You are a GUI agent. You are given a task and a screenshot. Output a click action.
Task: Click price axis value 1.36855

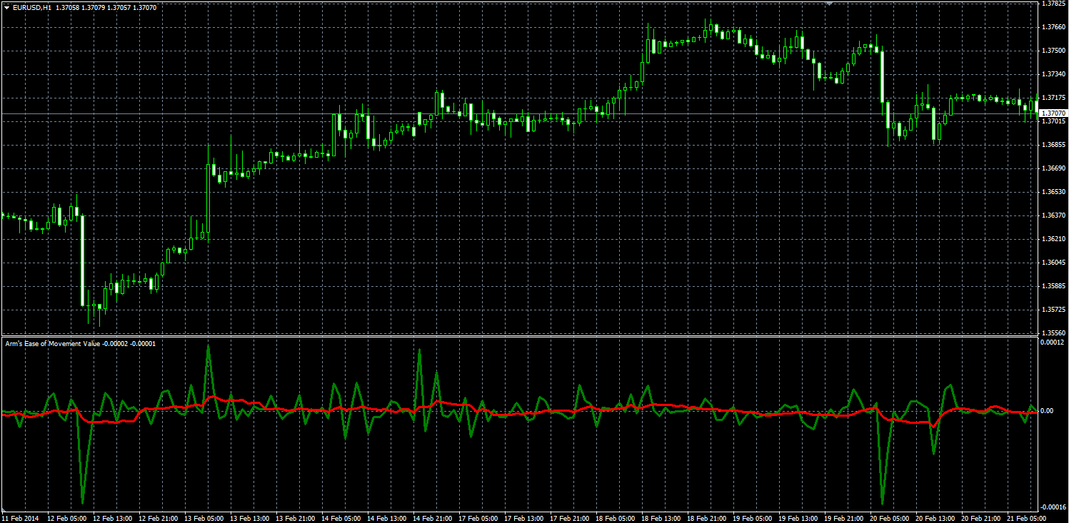(x=1054, y=145)
